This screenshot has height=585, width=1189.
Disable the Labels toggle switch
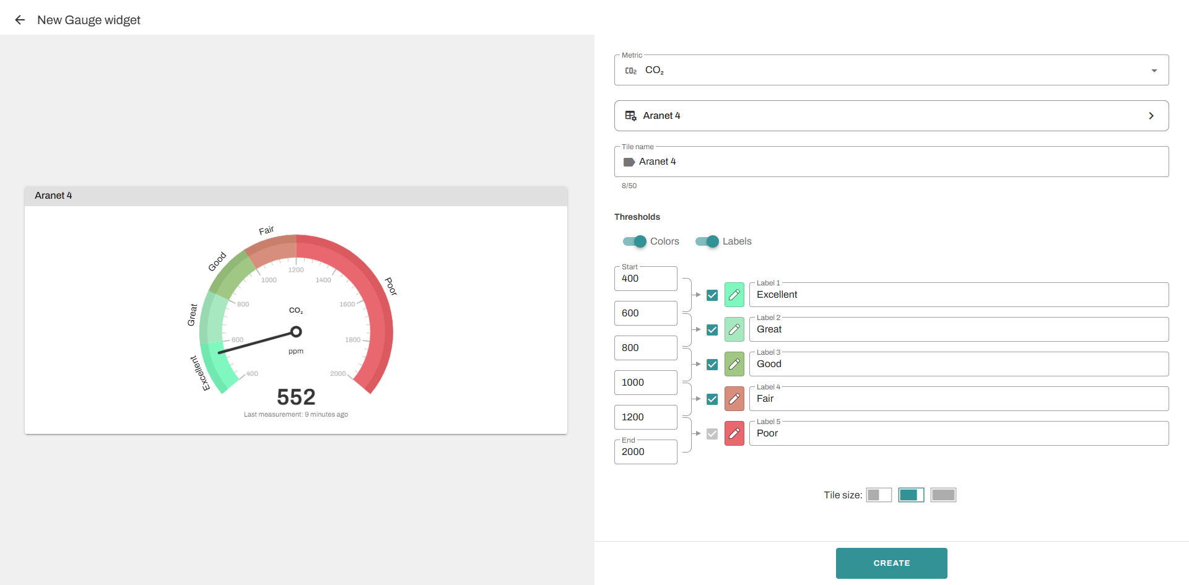coord(707,241)
